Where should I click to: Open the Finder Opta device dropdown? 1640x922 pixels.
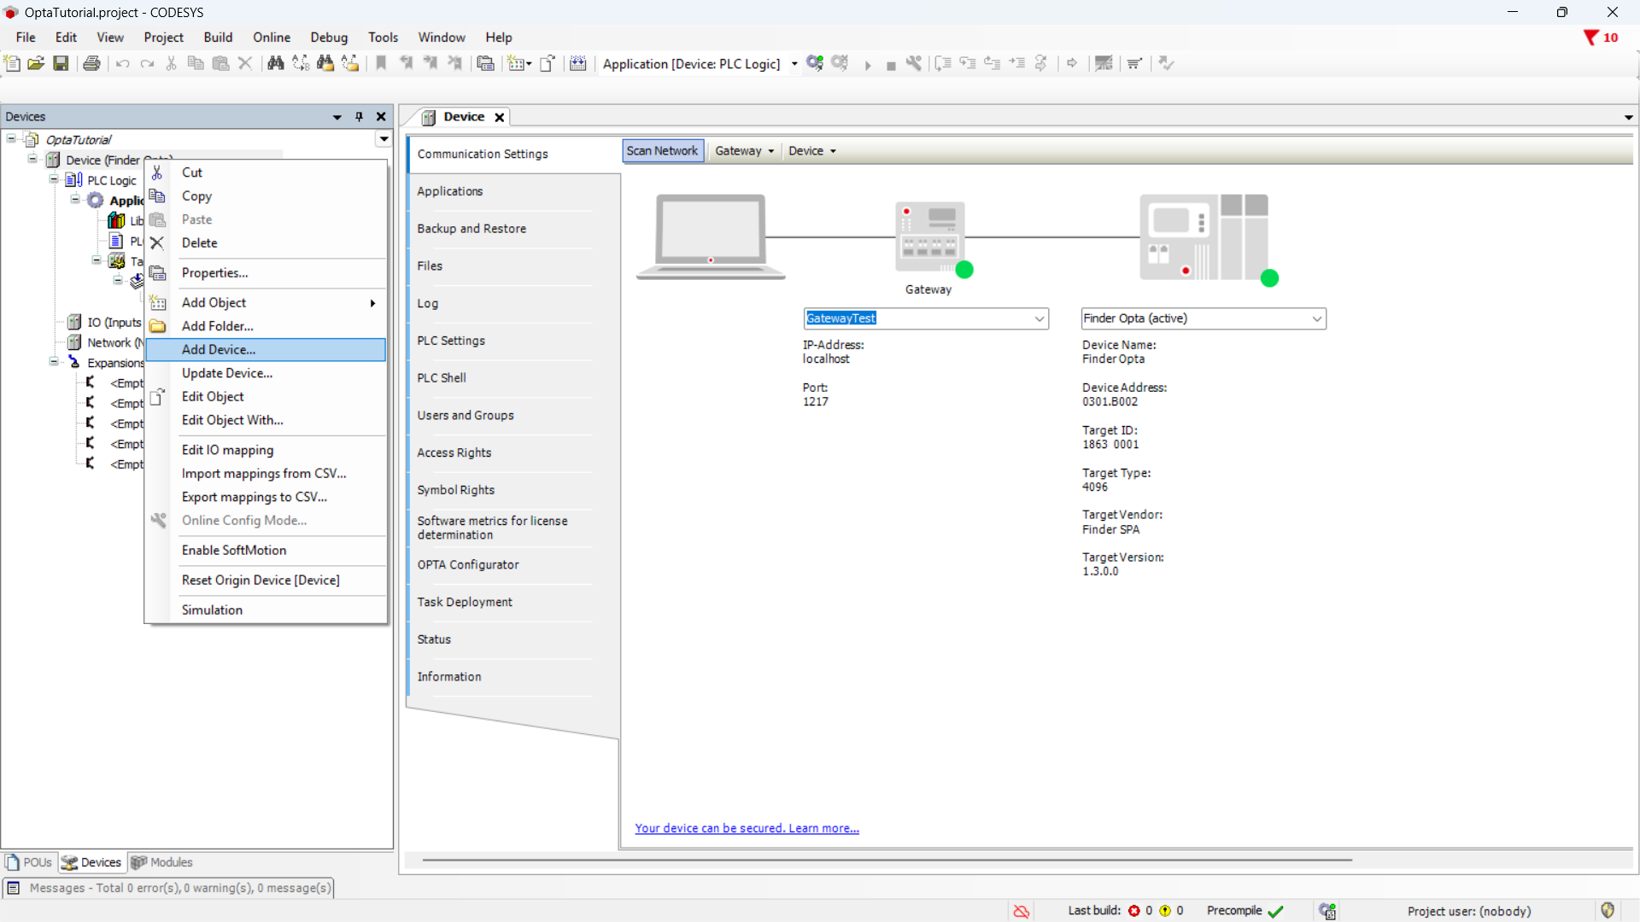click(x=1316, y=318)
